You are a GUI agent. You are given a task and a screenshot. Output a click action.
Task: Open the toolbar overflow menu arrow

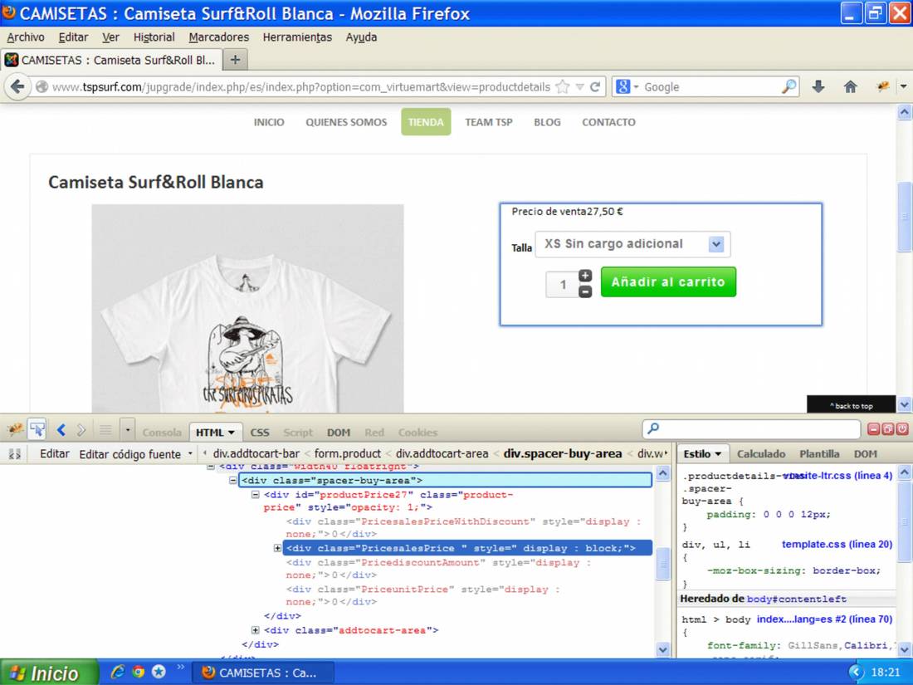click(903, 87)
